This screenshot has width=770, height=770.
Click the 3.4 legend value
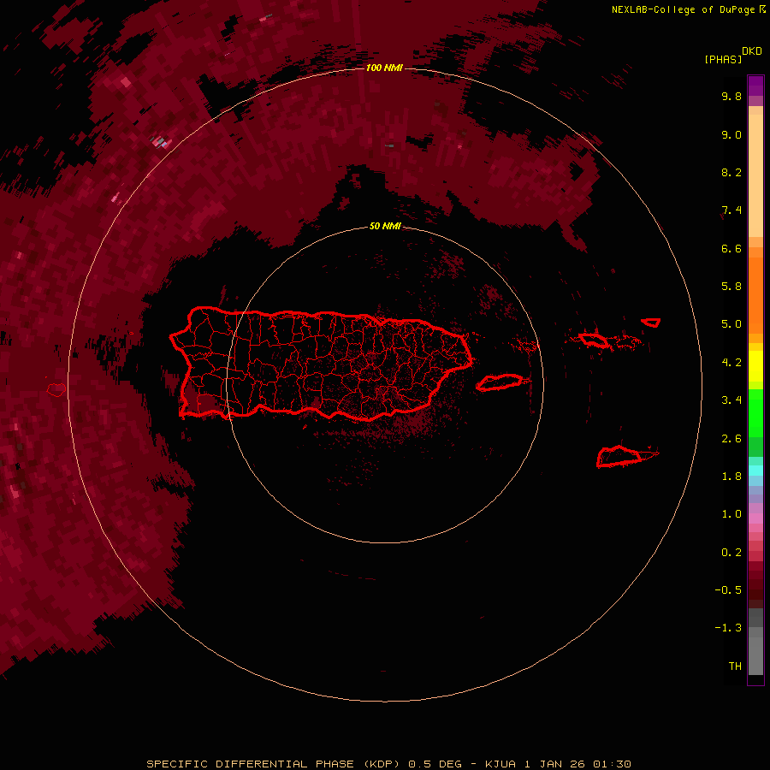pyautogui.click(x=731, y=400)
